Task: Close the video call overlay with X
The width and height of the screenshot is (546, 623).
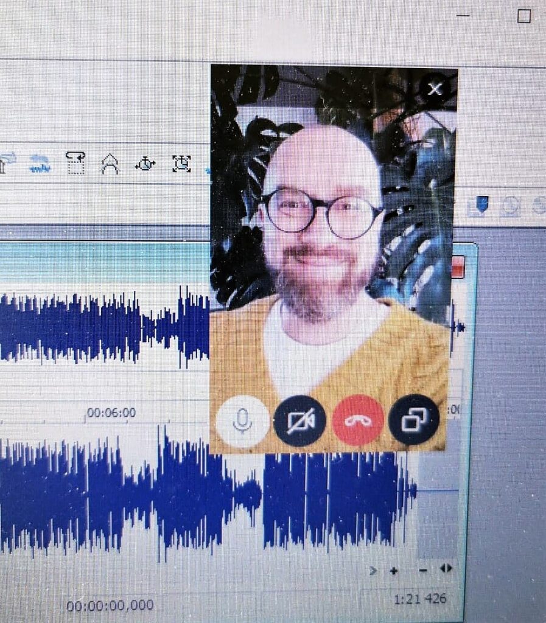Action: tap(435, 89)
